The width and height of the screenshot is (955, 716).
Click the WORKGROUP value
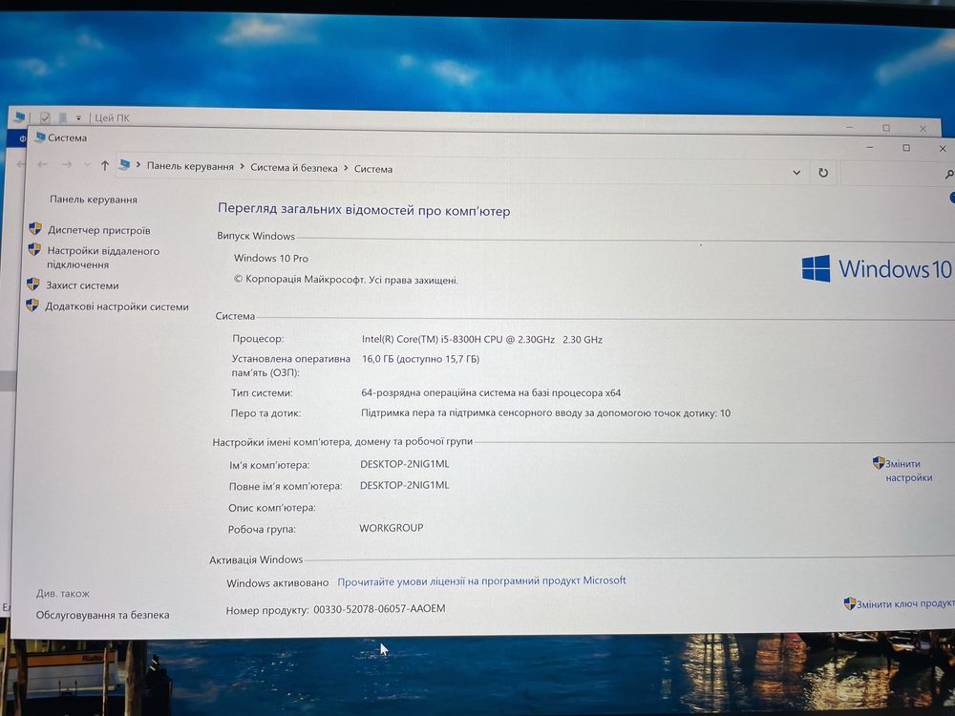tap(391, 528)
